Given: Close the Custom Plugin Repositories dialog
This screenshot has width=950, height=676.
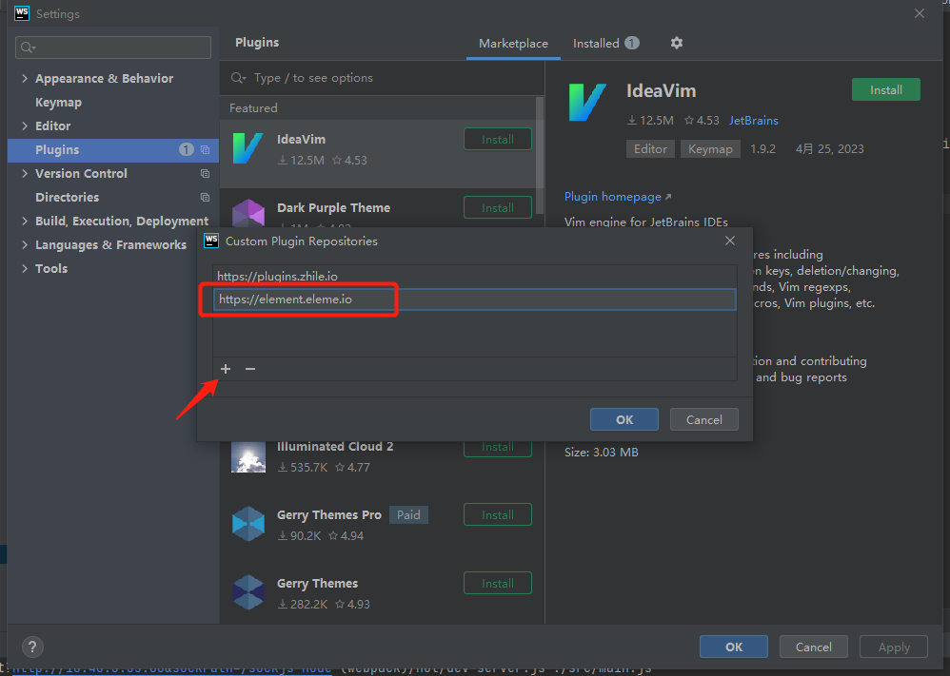Looking at the screenshot, I should [730, 241].
